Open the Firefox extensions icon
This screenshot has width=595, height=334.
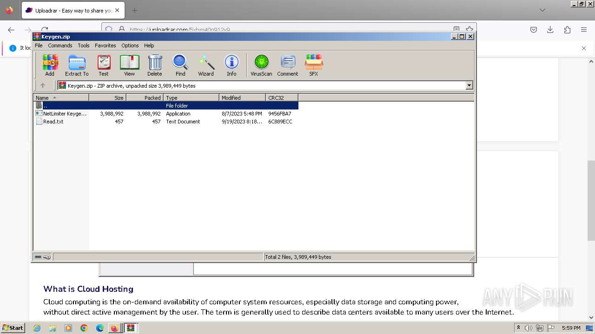[x=567, y=30]
